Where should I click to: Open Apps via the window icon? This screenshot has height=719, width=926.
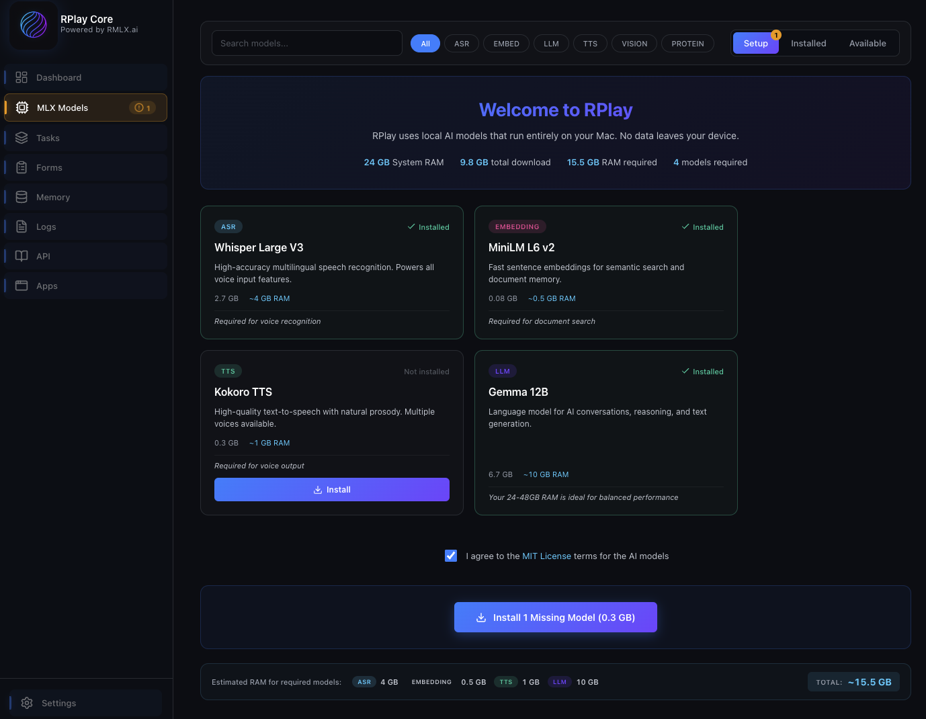tap(22, 286)
